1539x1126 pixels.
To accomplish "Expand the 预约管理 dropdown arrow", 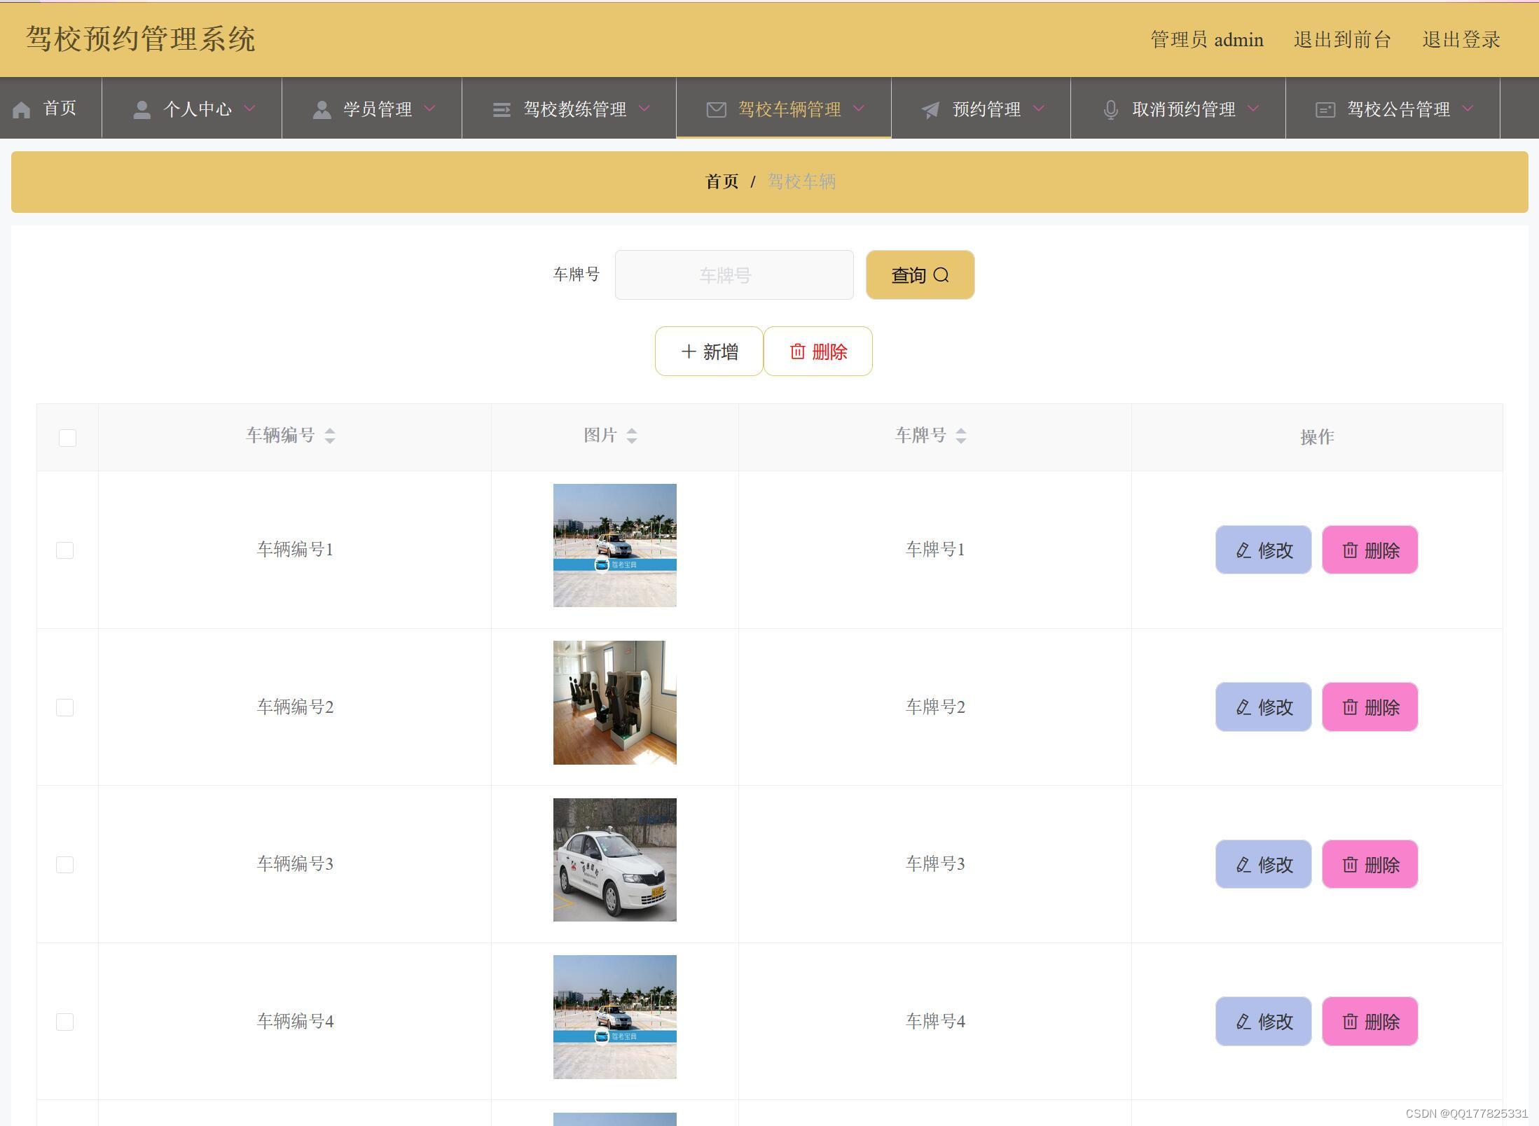I will [1039, 109].
